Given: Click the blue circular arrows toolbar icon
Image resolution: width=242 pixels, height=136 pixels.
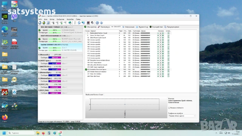Looking at the screenshot, I should [x=79, y=23].
